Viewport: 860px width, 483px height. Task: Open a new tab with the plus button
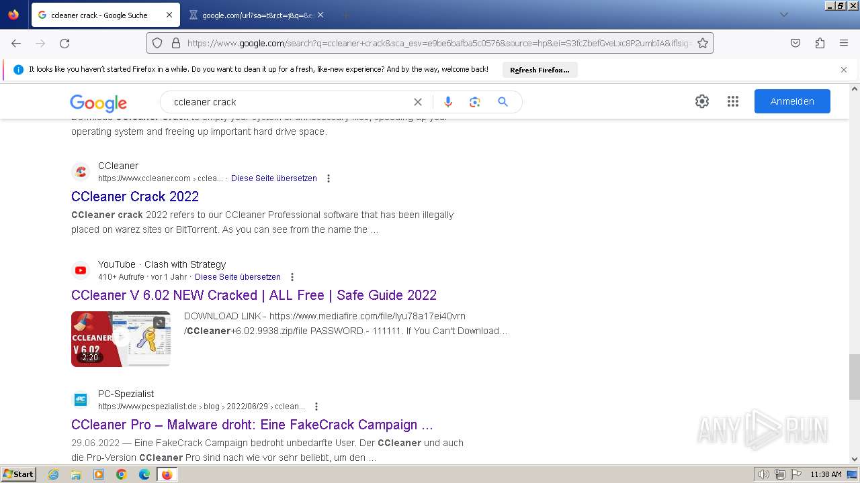(345, 15)
